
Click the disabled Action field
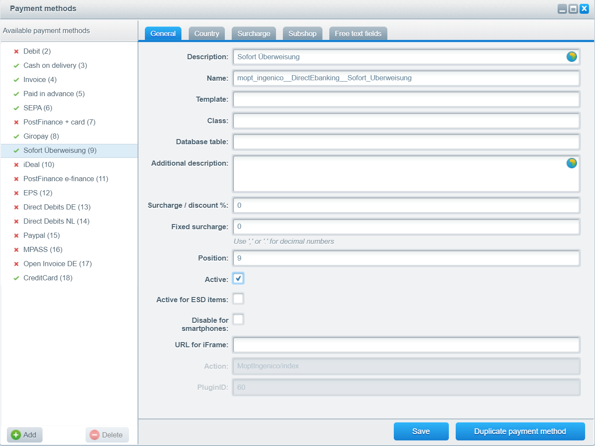[406, 366]
